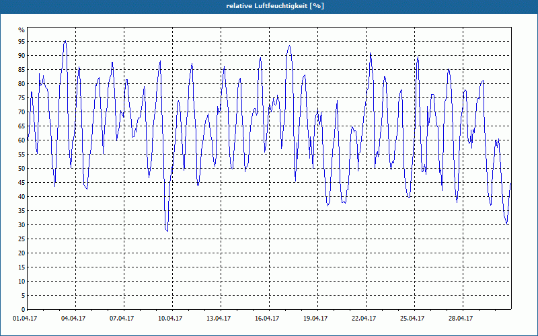Click the y-axis value 30

coord(22,225)
